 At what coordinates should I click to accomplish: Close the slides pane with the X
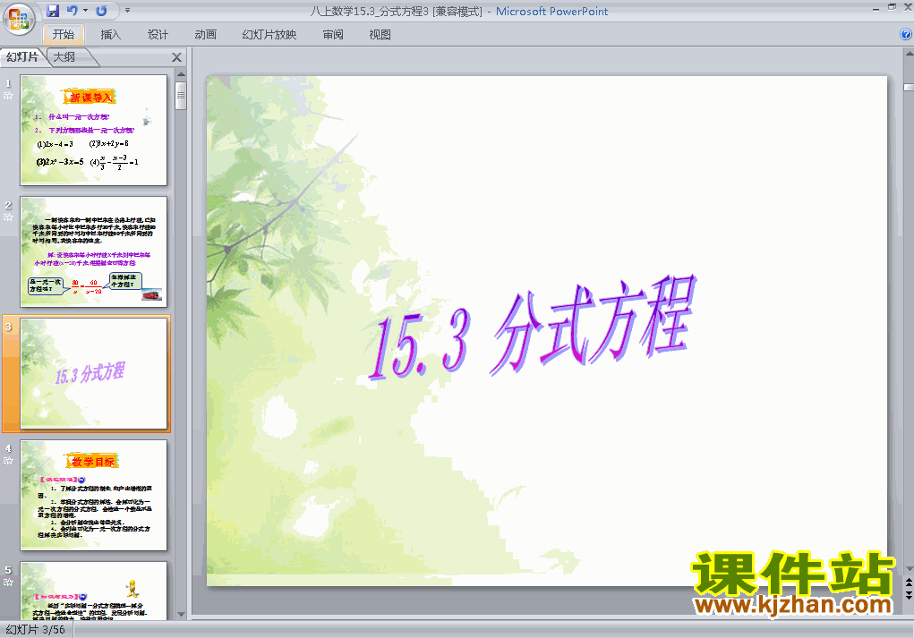pos(176,57)
